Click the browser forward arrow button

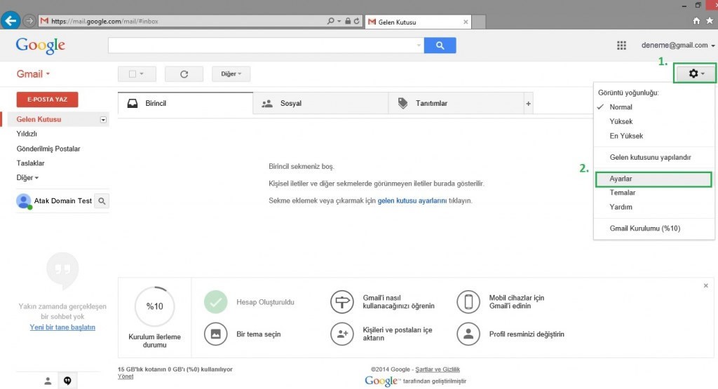pyautogui.click(x=29, y=21)
